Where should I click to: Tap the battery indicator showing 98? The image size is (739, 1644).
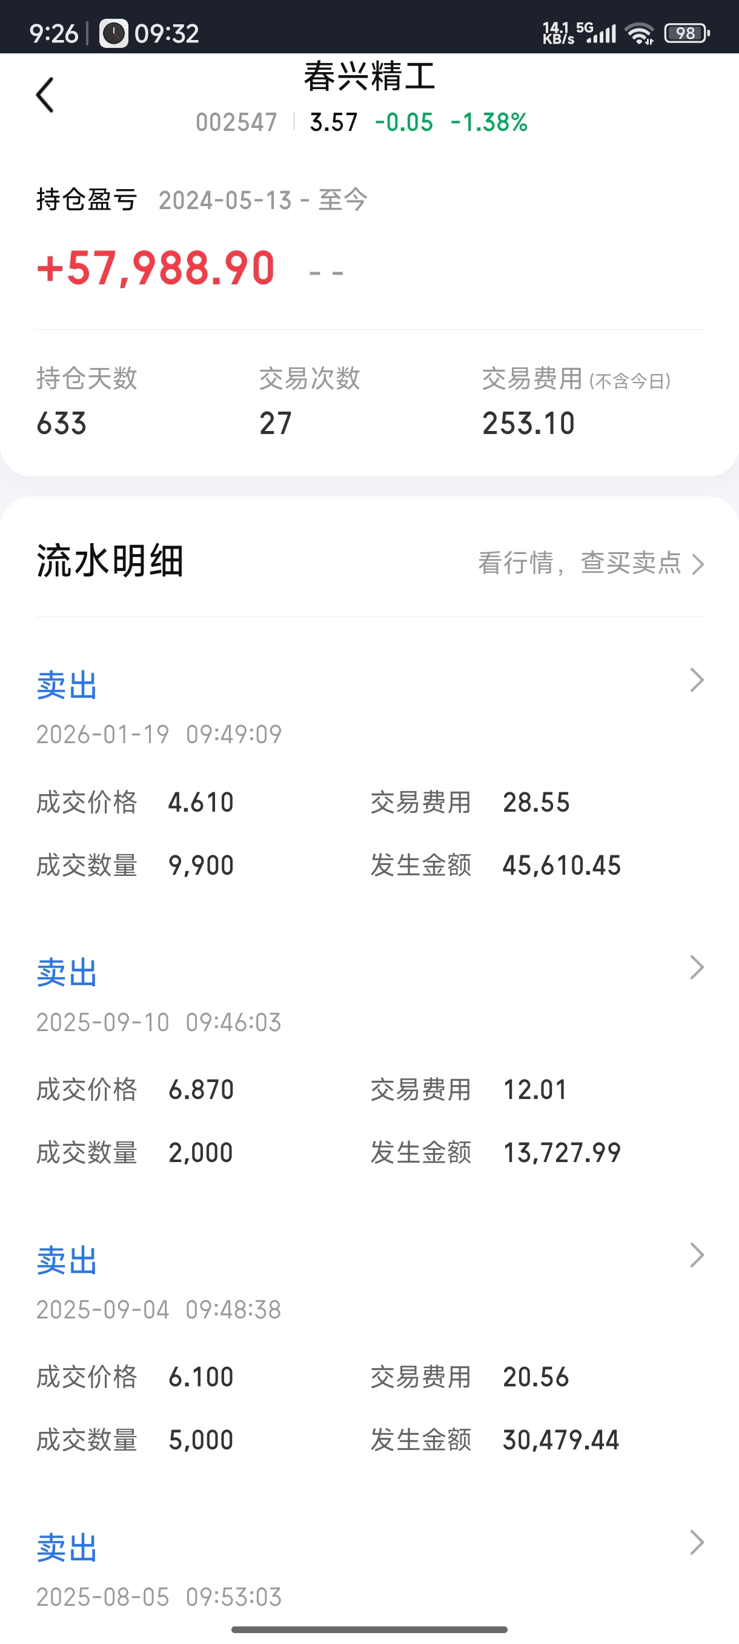click(x=687, y=33)
